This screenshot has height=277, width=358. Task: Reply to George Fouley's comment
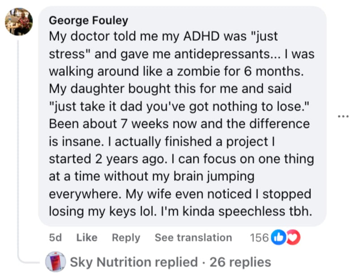[x=126, y=238]
